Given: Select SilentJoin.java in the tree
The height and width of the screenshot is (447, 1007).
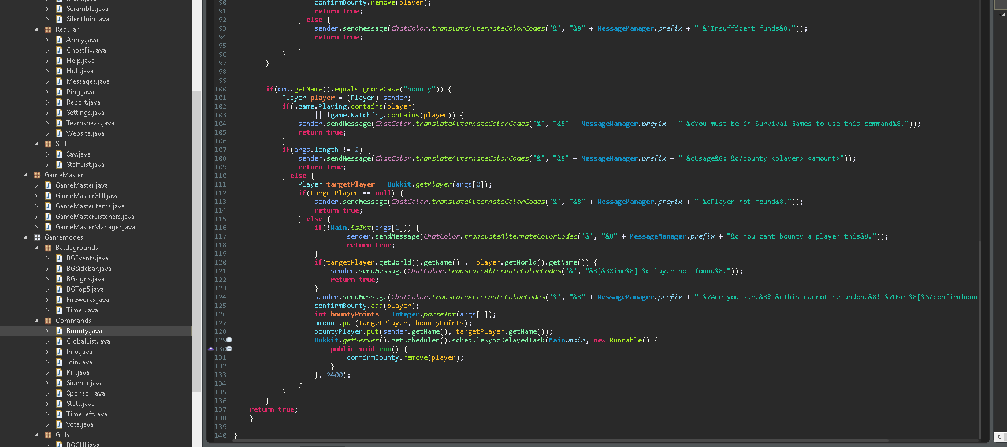Looking at the screenshot, I should [87, 19].
